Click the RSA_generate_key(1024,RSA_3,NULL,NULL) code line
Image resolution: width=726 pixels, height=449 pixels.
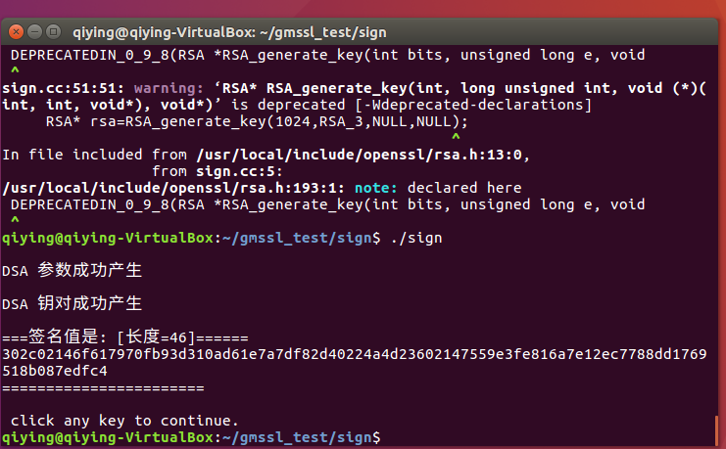(x=257, y=121)
